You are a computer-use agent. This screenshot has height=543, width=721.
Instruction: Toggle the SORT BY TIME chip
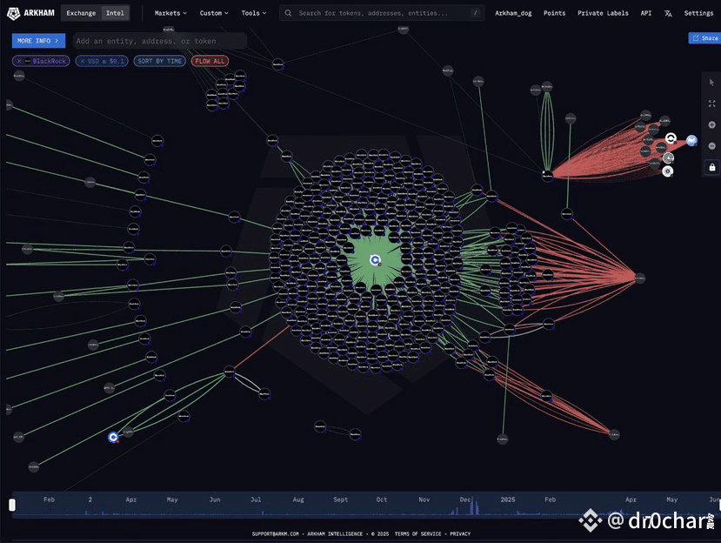tap(159, 61)
